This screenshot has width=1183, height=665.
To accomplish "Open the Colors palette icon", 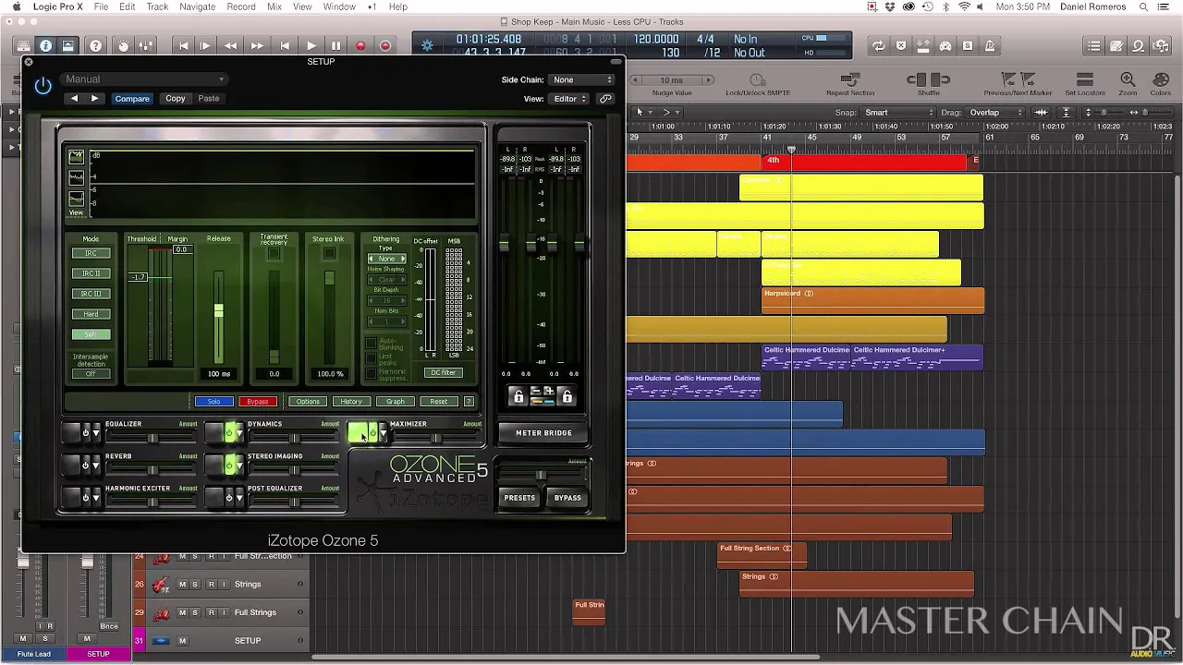I will click(x=1160, y=80).
